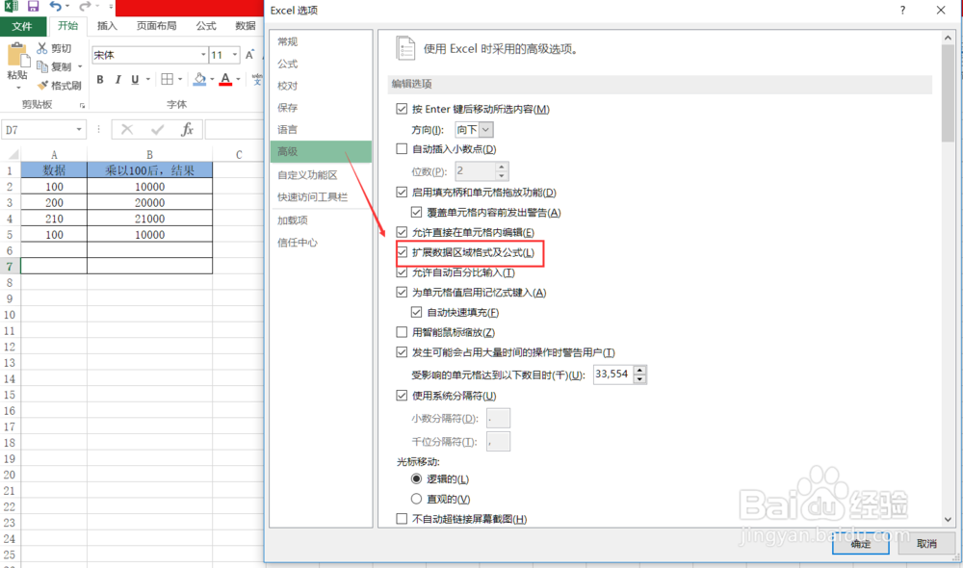Increase the affected cells spinner up arrow
Image resolution: width=963 pixels, height=568 pixels.
[x=640, y=370]
